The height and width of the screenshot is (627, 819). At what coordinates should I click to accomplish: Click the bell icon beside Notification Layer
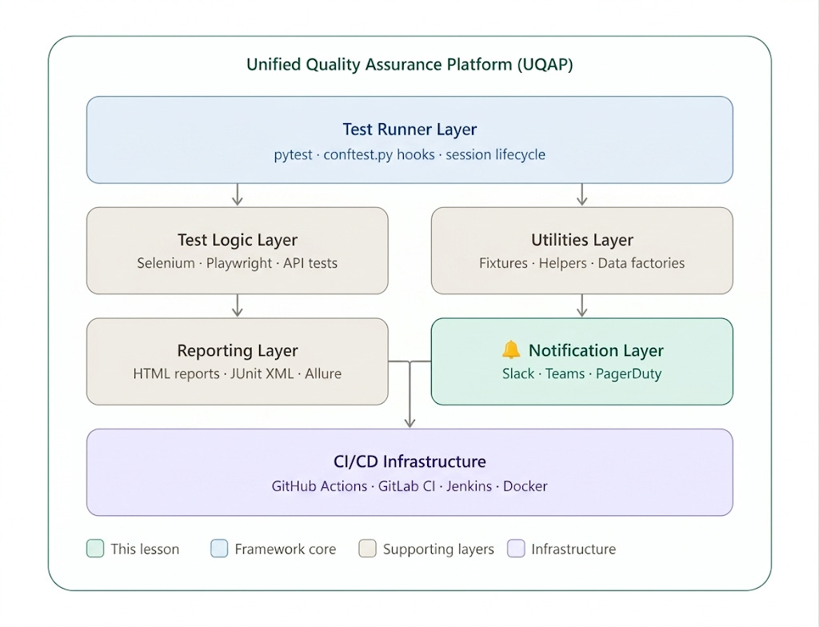click(x=511, y=349)
